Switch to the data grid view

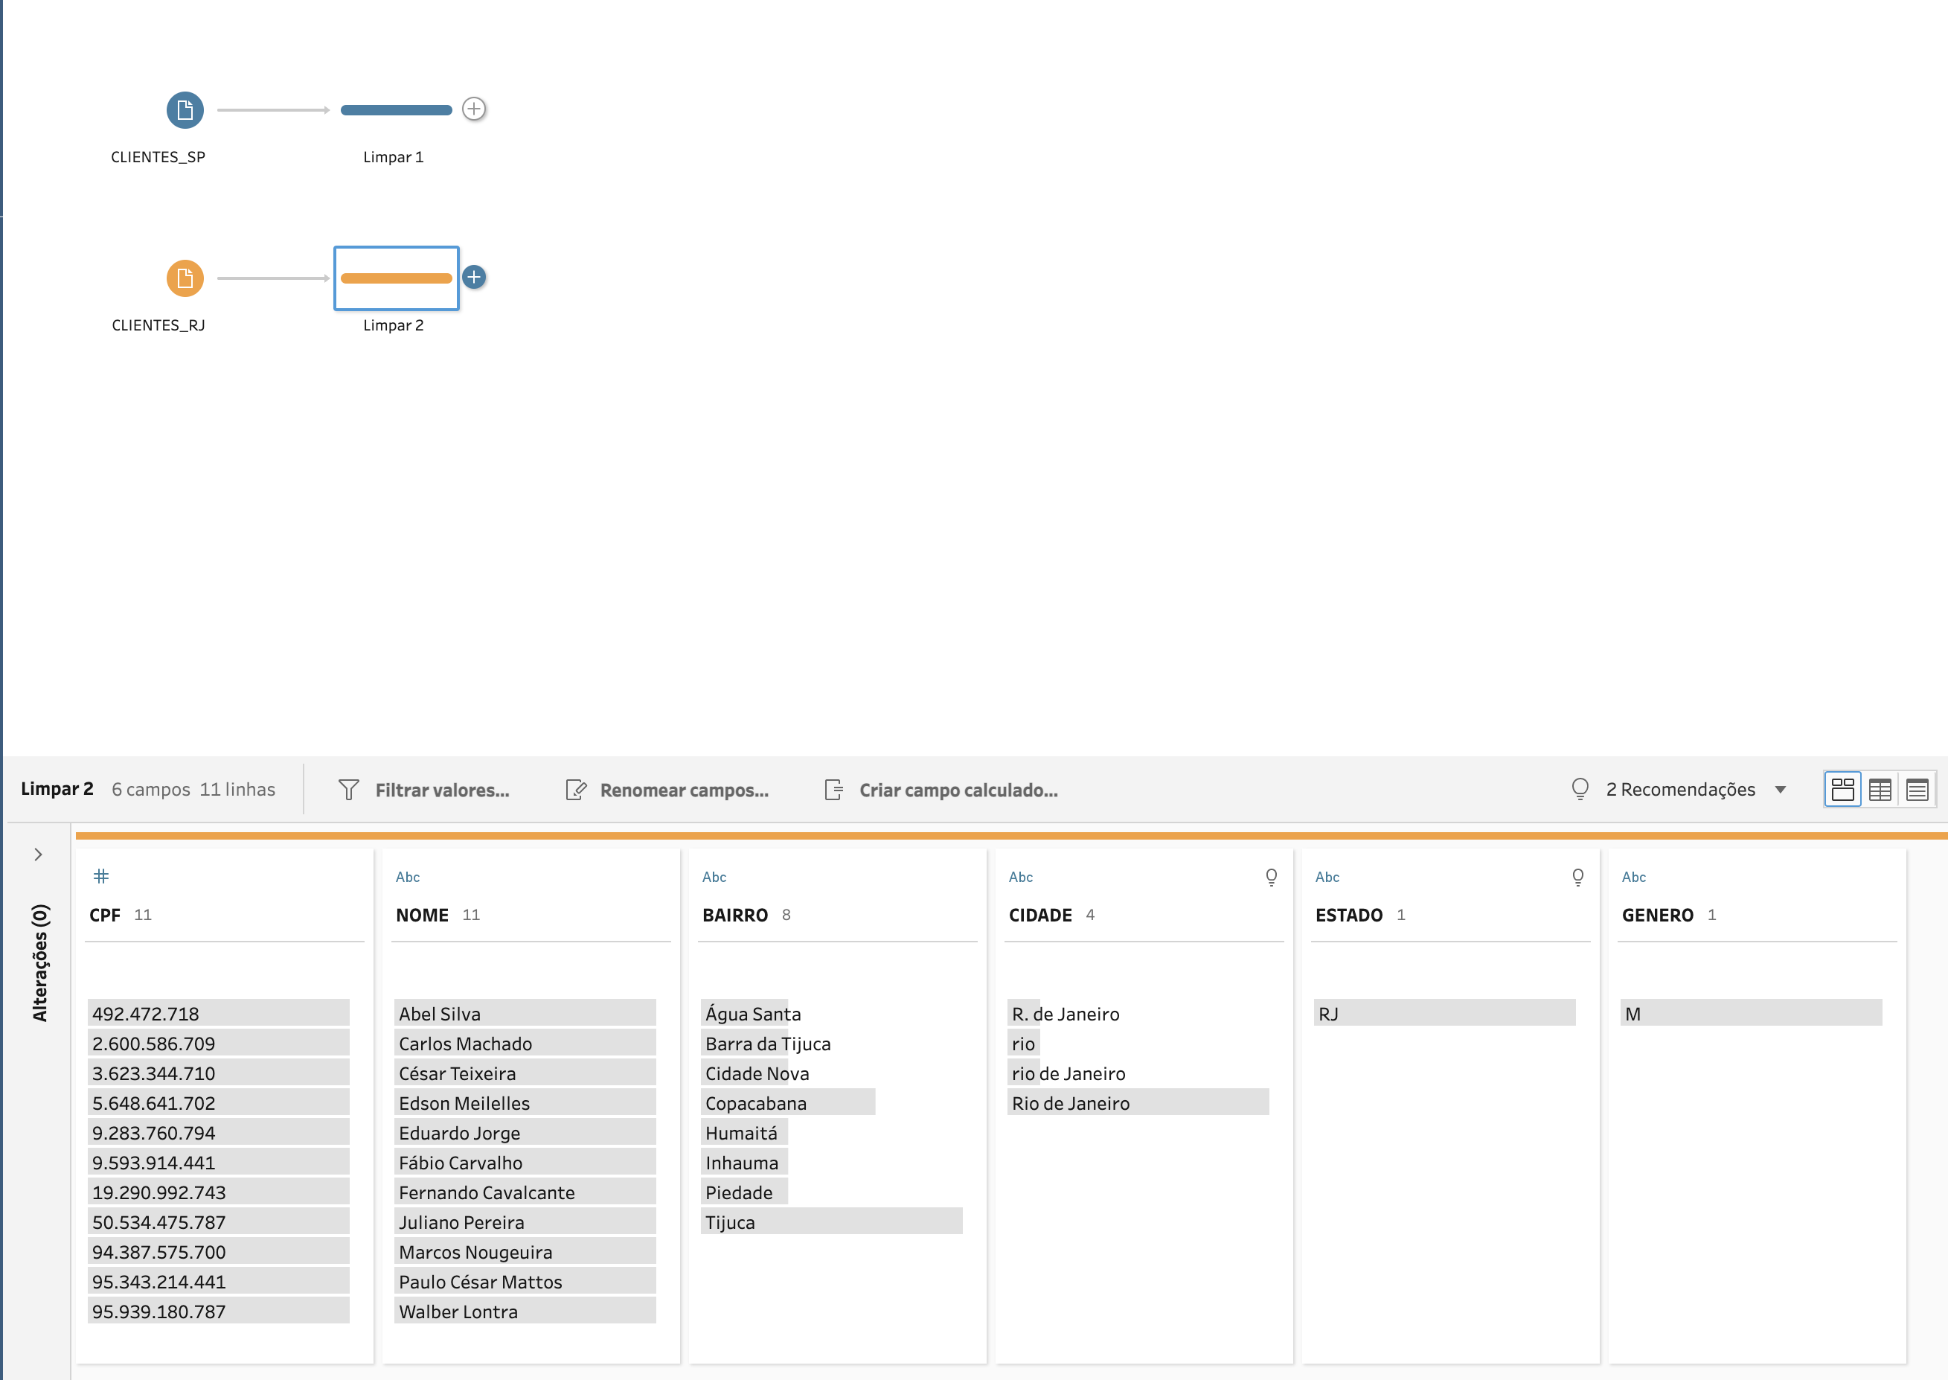pos(1880,790)
